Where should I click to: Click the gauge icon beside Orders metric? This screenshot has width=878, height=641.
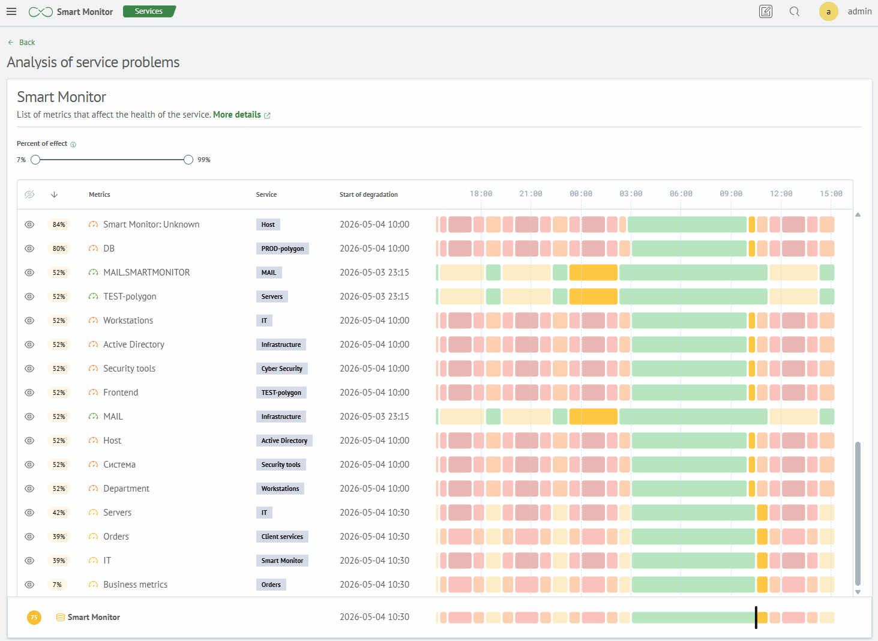pos(93,537)
